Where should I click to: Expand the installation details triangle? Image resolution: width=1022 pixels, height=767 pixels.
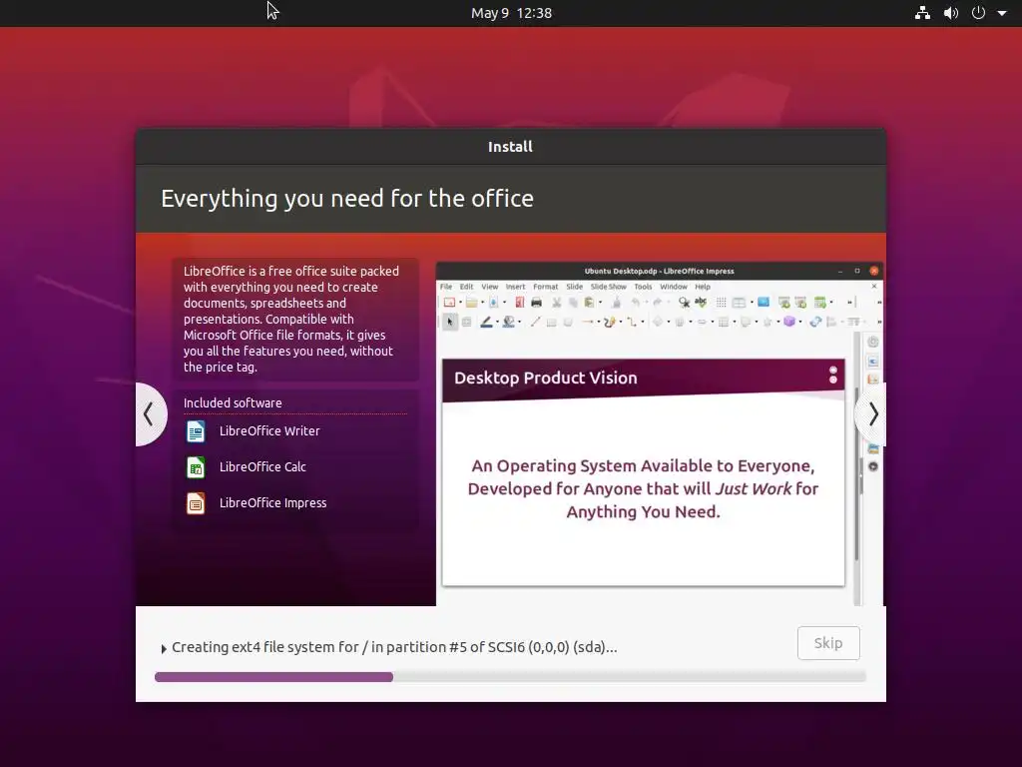(x=164, y=648)
